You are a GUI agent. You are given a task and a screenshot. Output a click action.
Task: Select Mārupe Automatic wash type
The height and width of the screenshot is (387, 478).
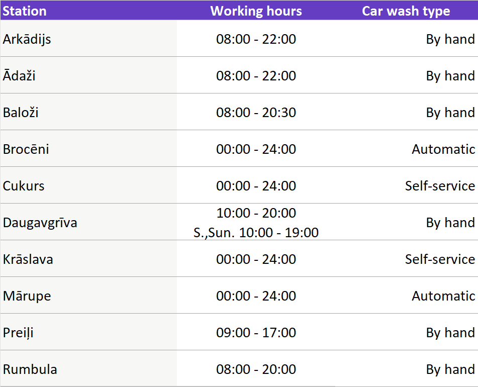pyautogui.click(x=443, y=296)
